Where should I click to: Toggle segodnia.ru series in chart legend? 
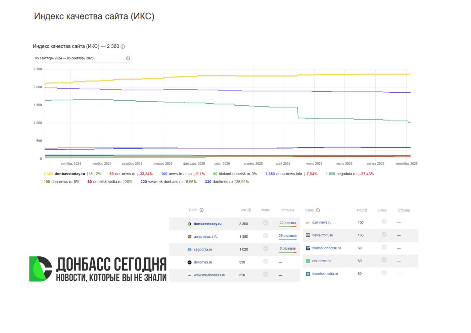point(346,174)
